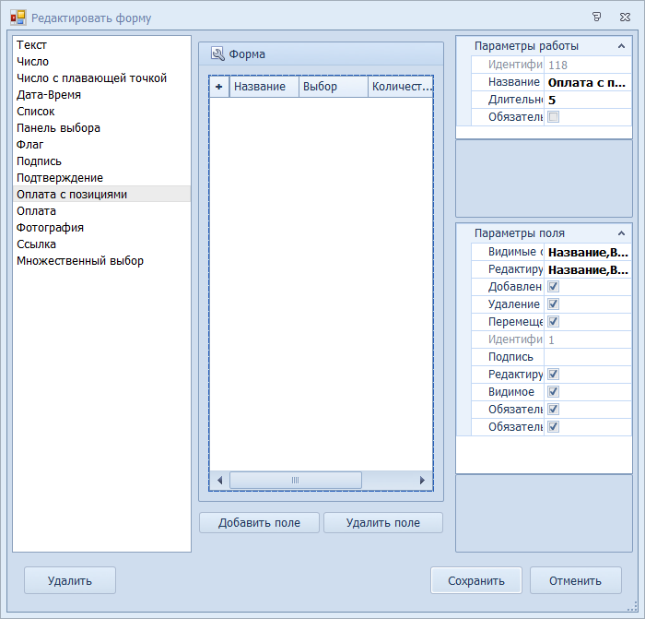Select Число in the field type list
This screenshot has height=619, width=645.
pyautogui.click(x=101, y=62)
